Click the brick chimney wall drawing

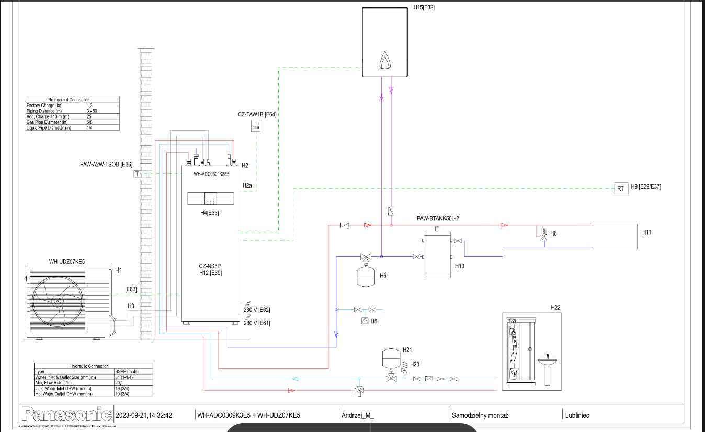pos(146,193)
